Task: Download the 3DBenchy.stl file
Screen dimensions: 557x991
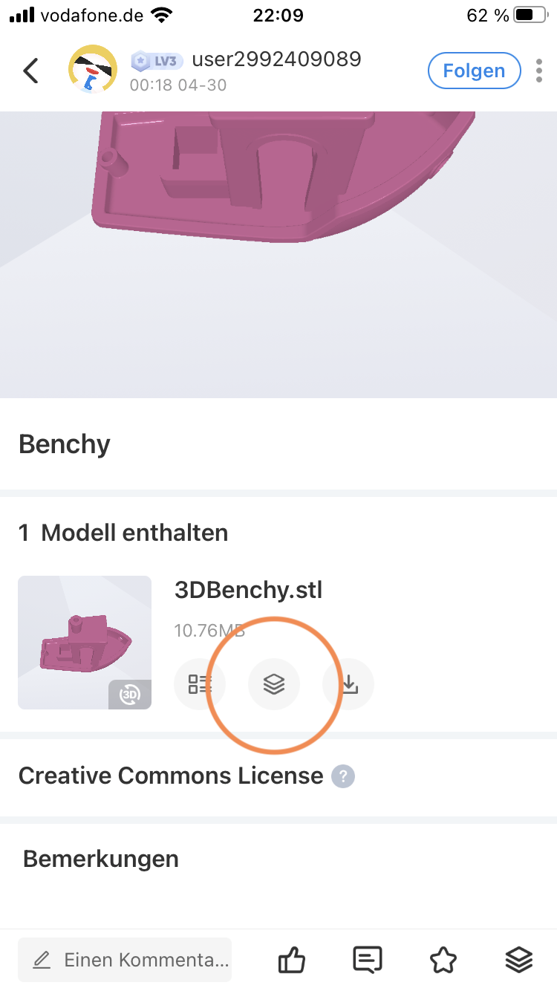Action: pyautogui.click(x=348, y=683)
